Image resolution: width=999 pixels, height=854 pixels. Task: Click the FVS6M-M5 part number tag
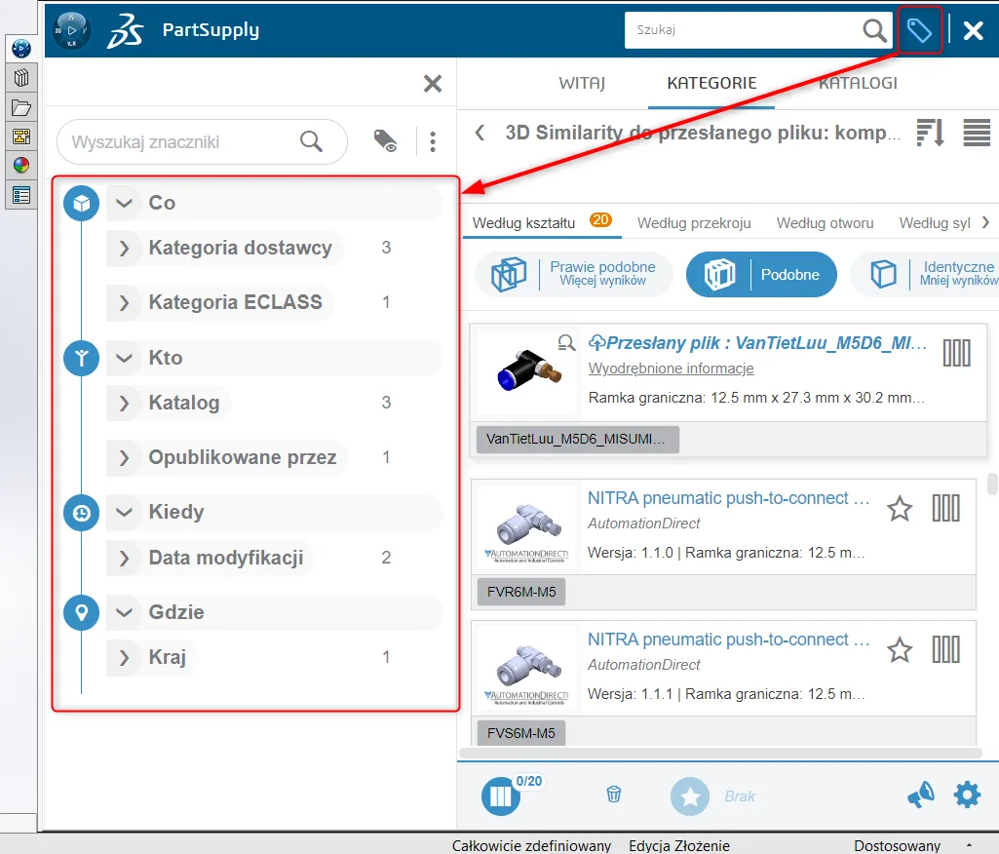(x=521, y=733)
